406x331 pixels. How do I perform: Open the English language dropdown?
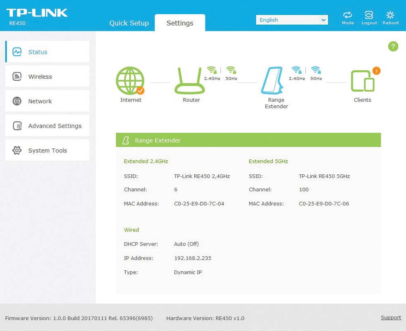pos(292,20)
